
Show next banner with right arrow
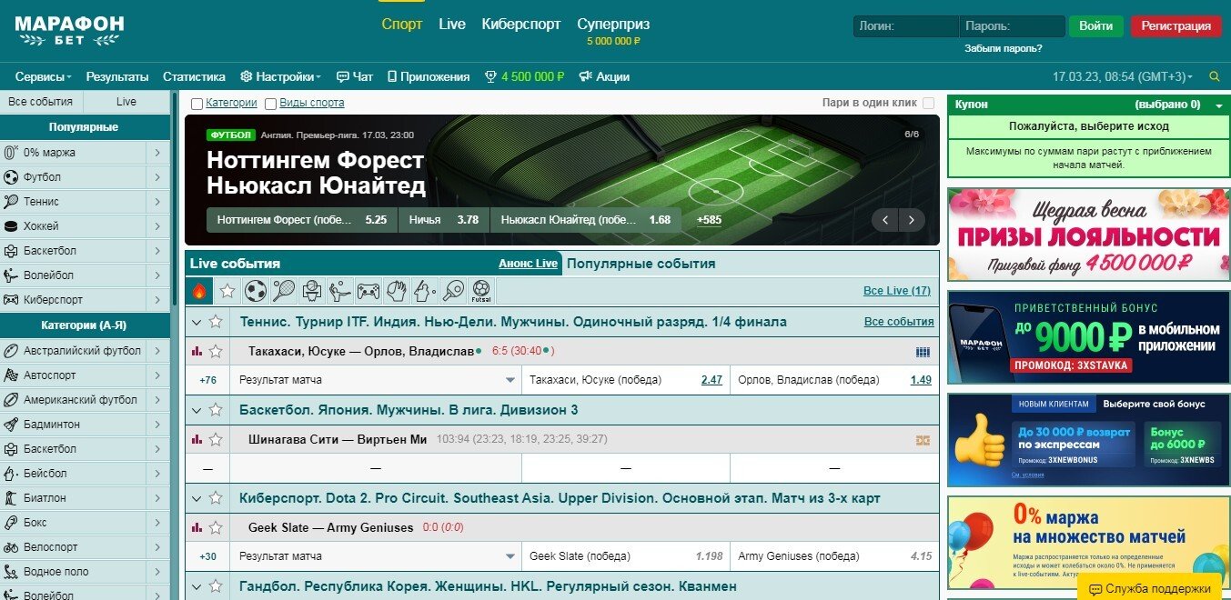click(911, 220)
